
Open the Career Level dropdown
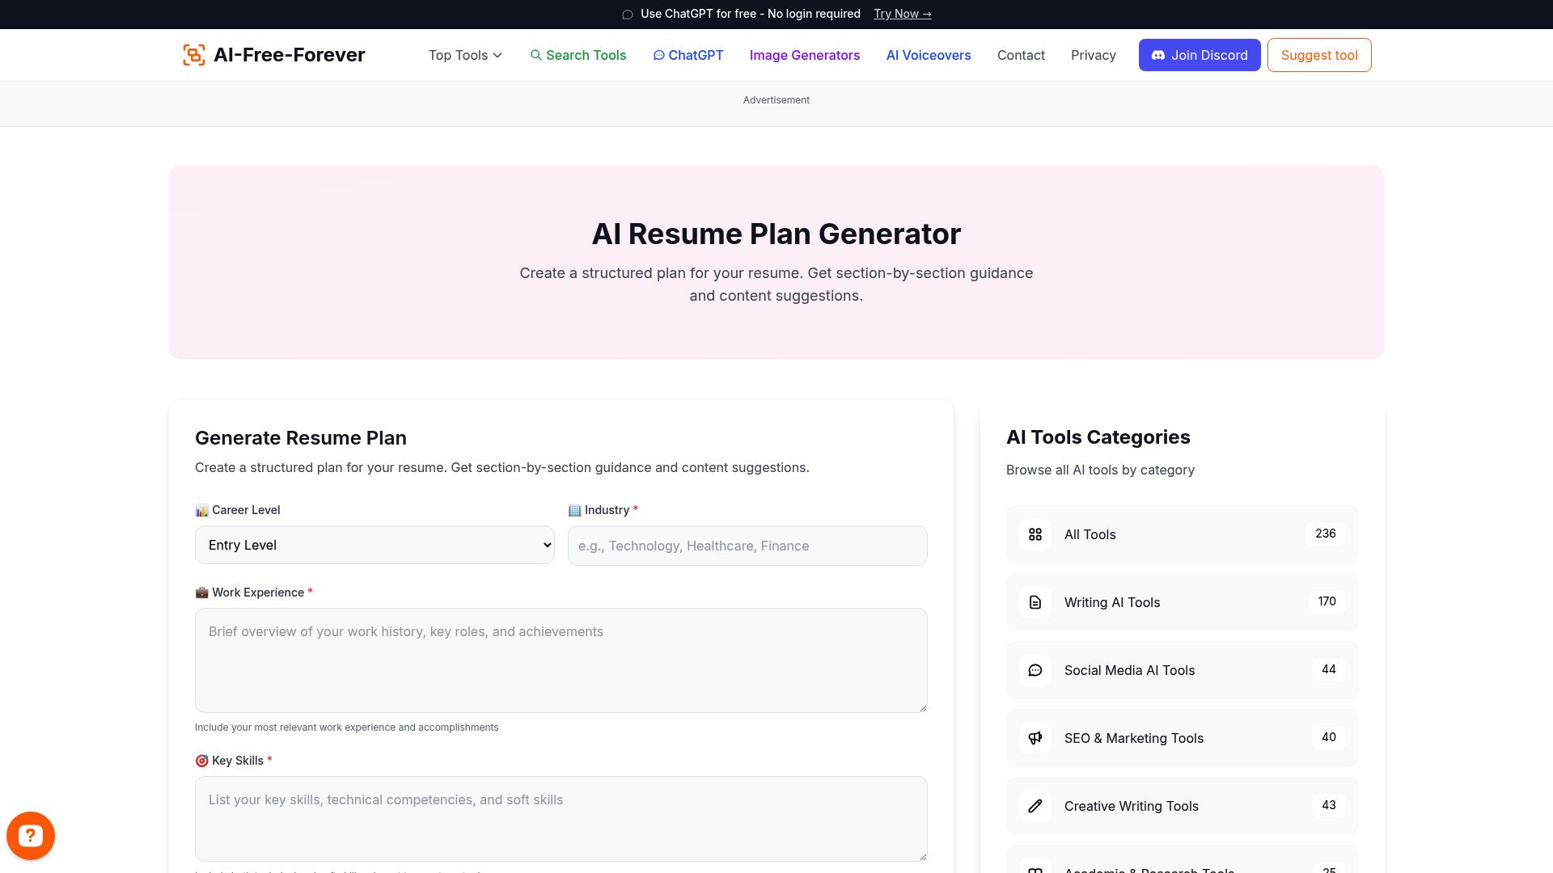374,545
